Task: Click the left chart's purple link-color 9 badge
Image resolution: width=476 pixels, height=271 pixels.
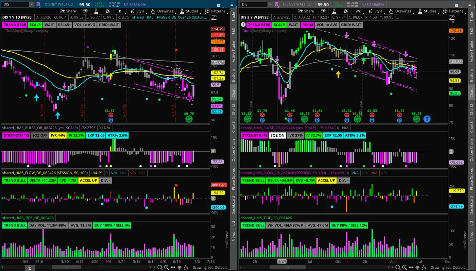Action: (38, 4)
